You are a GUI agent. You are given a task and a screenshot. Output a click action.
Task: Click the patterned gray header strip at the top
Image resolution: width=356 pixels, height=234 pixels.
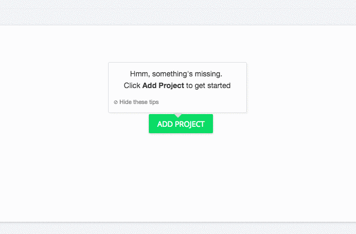(178, 12)
